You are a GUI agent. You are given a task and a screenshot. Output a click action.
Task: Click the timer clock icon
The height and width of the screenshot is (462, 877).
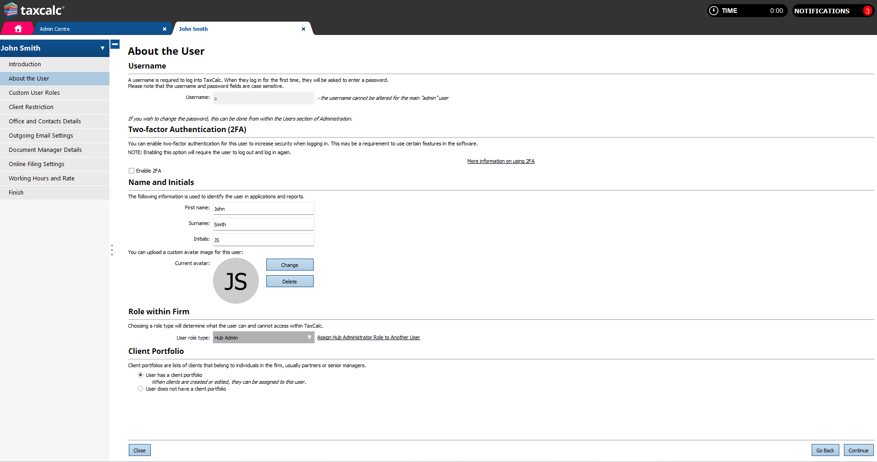pos(713,11)
